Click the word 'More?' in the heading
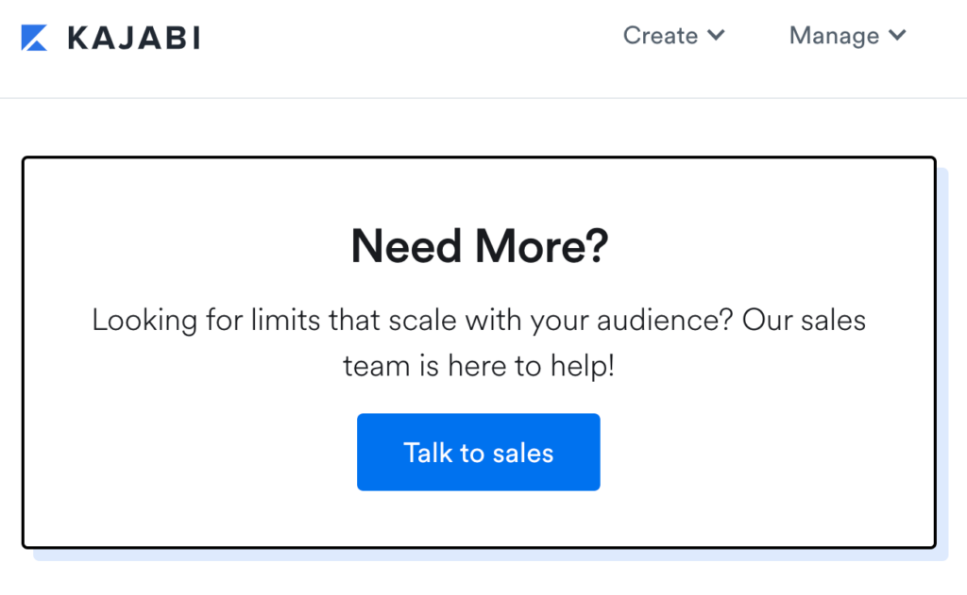The width and height of the screenshot is (967, 595). tap(541, 246)
